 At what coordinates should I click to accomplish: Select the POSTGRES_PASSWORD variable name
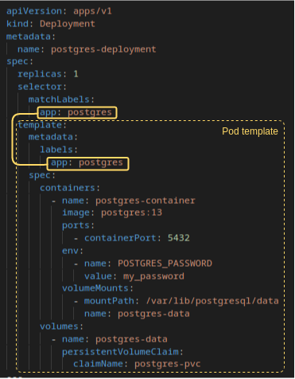pos(165,264)
